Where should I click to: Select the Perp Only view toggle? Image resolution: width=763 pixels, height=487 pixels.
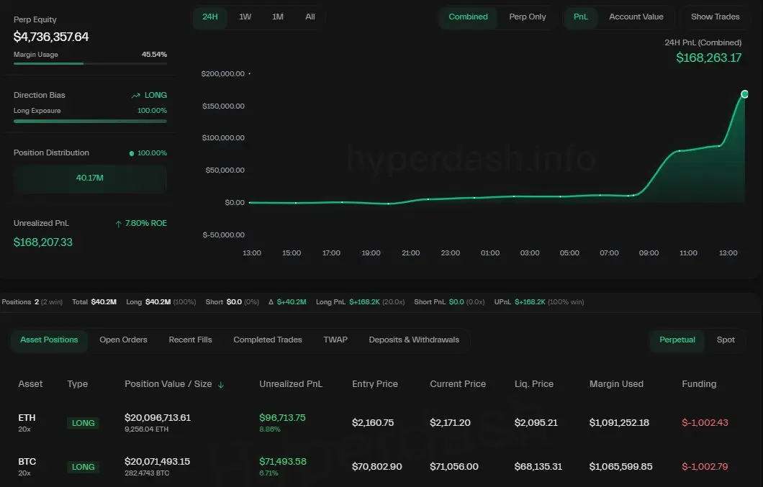point(528,17)
